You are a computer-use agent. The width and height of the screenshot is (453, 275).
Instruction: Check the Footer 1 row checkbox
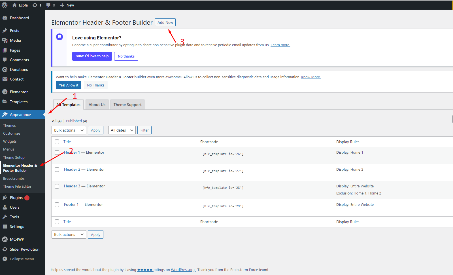57,205
